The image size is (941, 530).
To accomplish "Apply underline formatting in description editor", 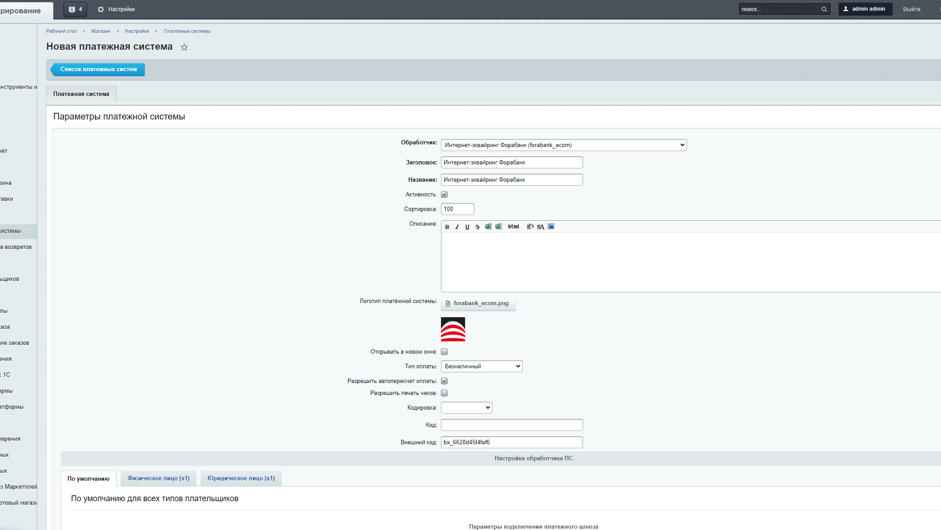I will point(467,227).
